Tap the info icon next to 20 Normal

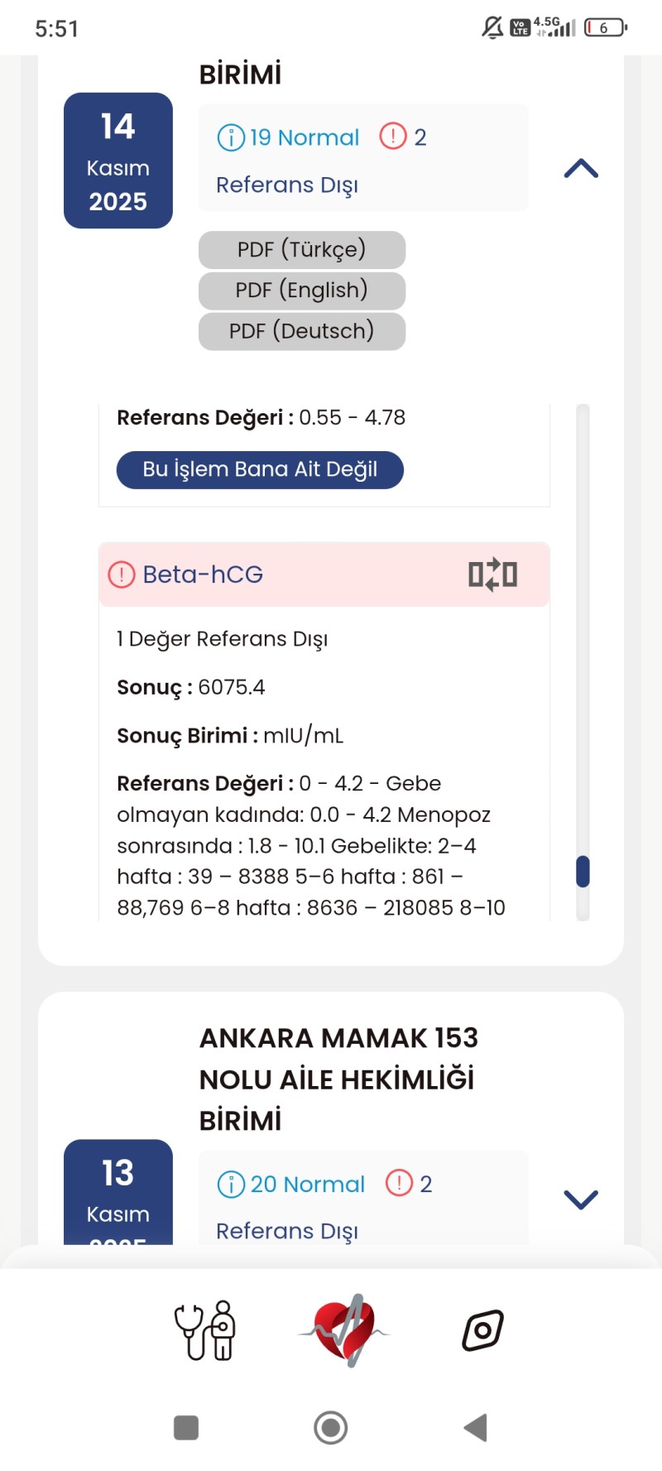click(231, 1185)
